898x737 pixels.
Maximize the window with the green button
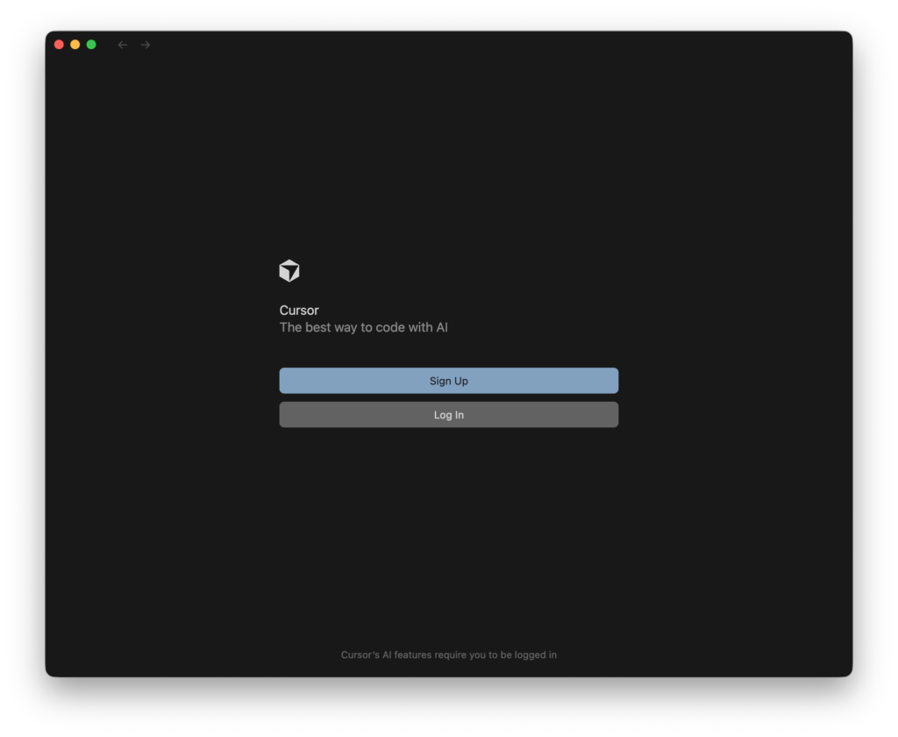[91, 45]
